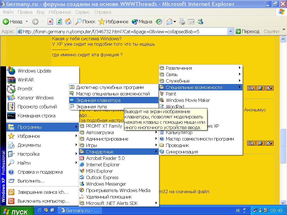Open Удаленный помощник remote assistance
This screenshot has width=287, height=215.
pyautogui.click(x=119, y=197)
